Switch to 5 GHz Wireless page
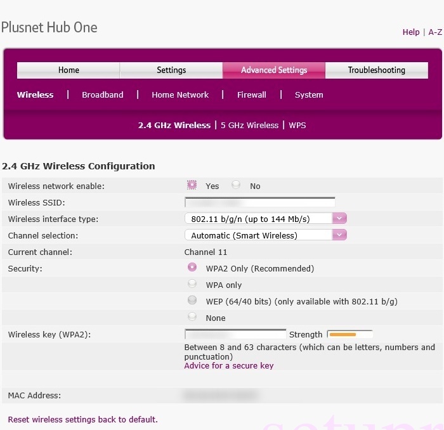The height and width of the screenshot is (430, 444). point(249,125)
